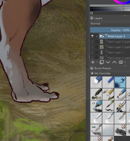Image resolution: width=130 pixels, height=141 pixels.
Task: Click the Brush Presets lock button
Action: [x=92, y=68]
